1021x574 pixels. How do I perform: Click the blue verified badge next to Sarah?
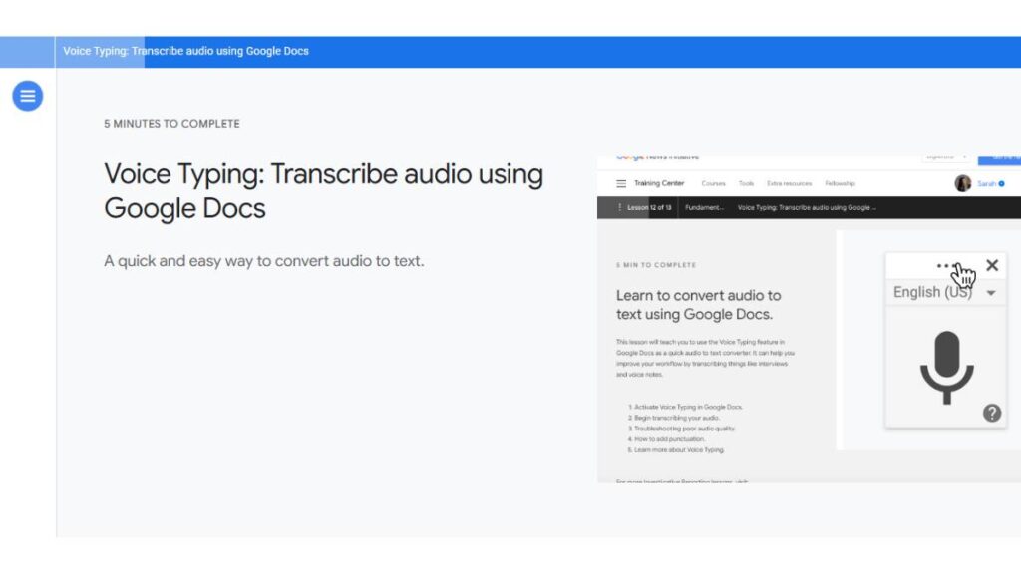[x=1001, y=184]
